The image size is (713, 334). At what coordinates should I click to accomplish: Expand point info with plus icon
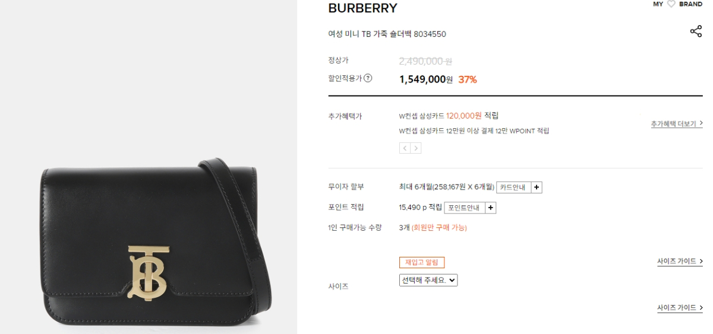490,208
